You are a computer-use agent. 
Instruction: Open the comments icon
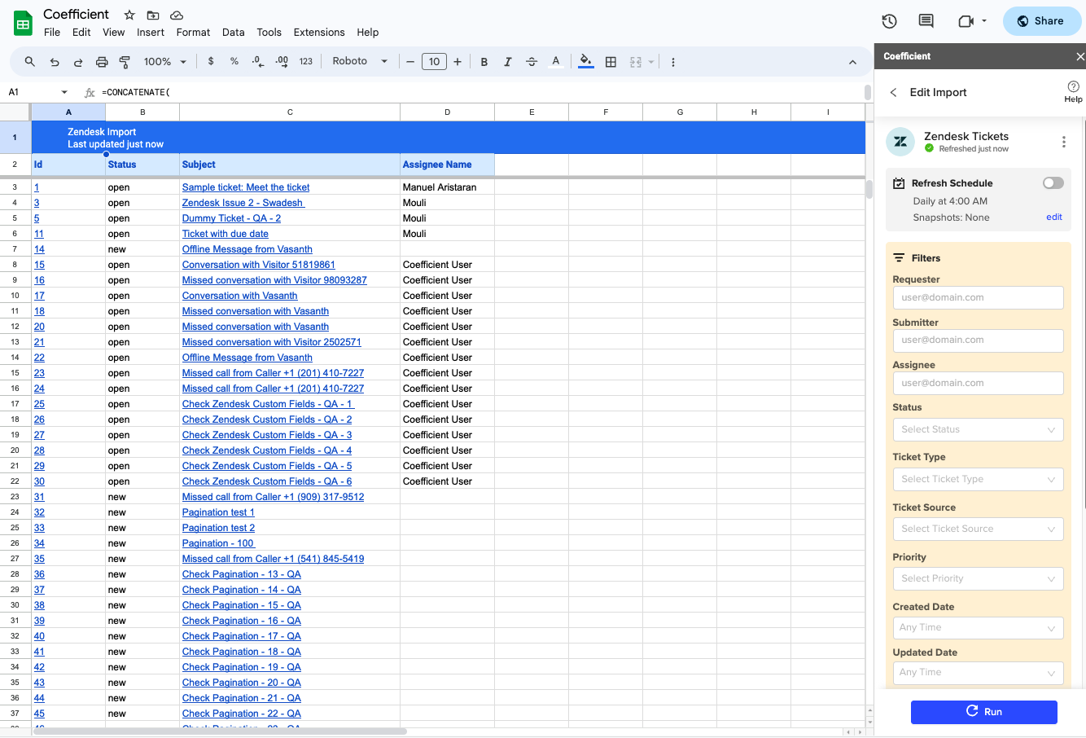click(x=926, y=21)
